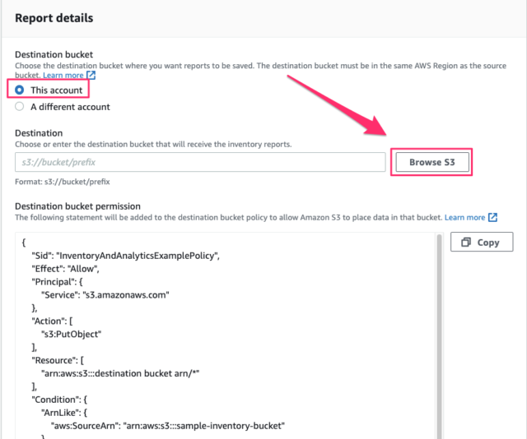Open Learn more link under Destination bucket

(63, 76)
